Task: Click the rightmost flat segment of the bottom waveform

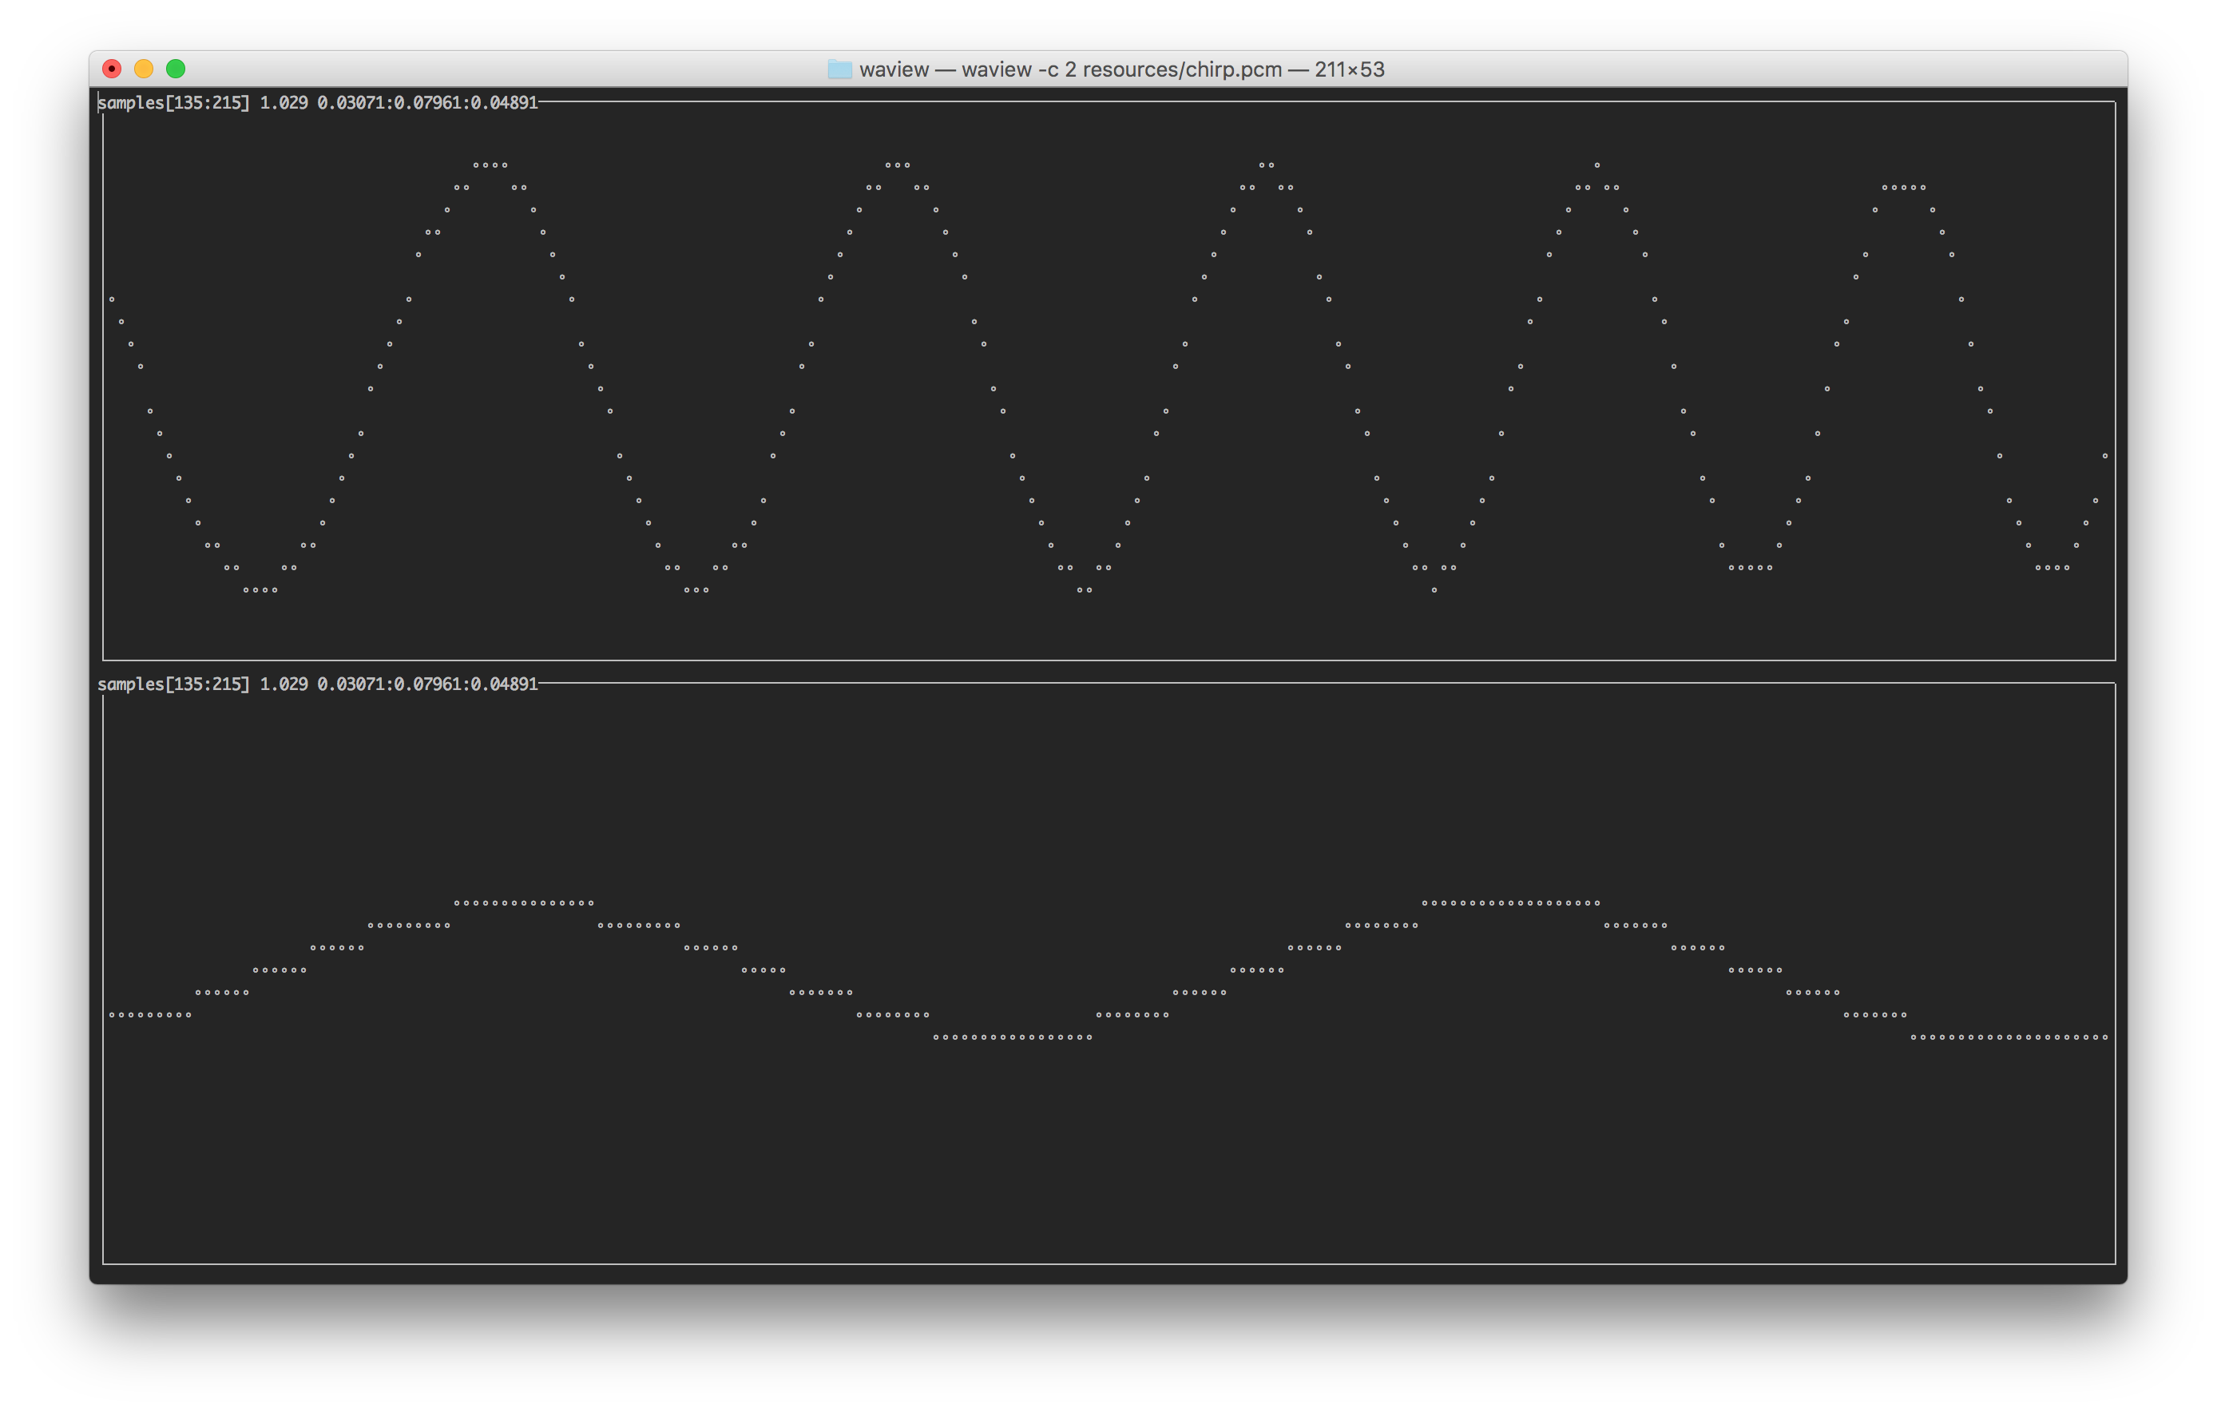Action: point(2009,1037)
